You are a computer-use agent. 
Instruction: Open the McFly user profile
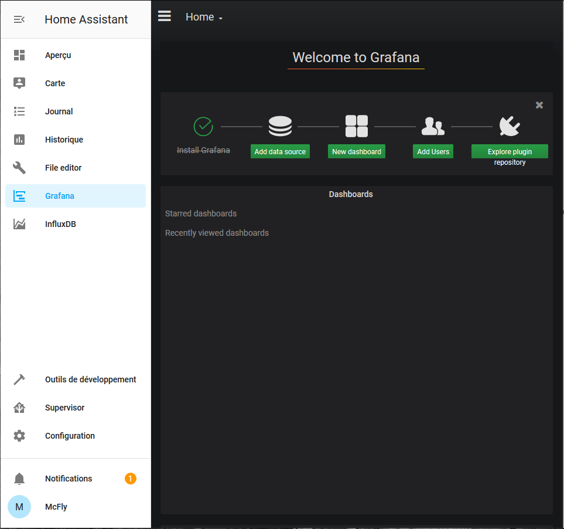pyautogui.click(x=56, y=507)
